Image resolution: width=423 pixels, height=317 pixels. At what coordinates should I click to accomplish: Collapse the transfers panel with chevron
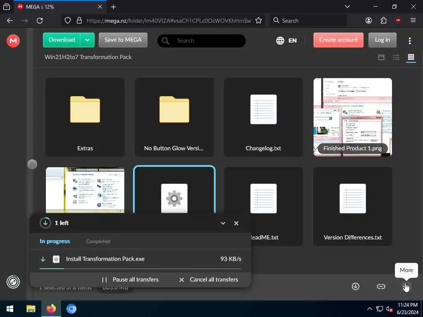223,223
